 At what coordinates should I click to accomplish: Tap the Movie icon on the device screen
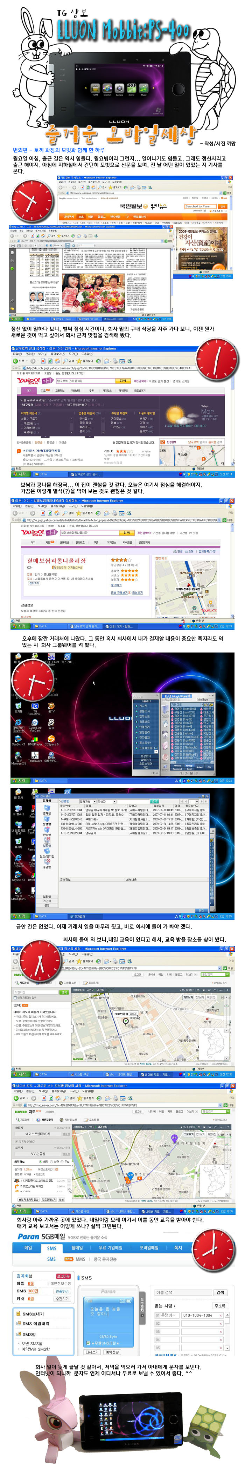coord(131,88)
